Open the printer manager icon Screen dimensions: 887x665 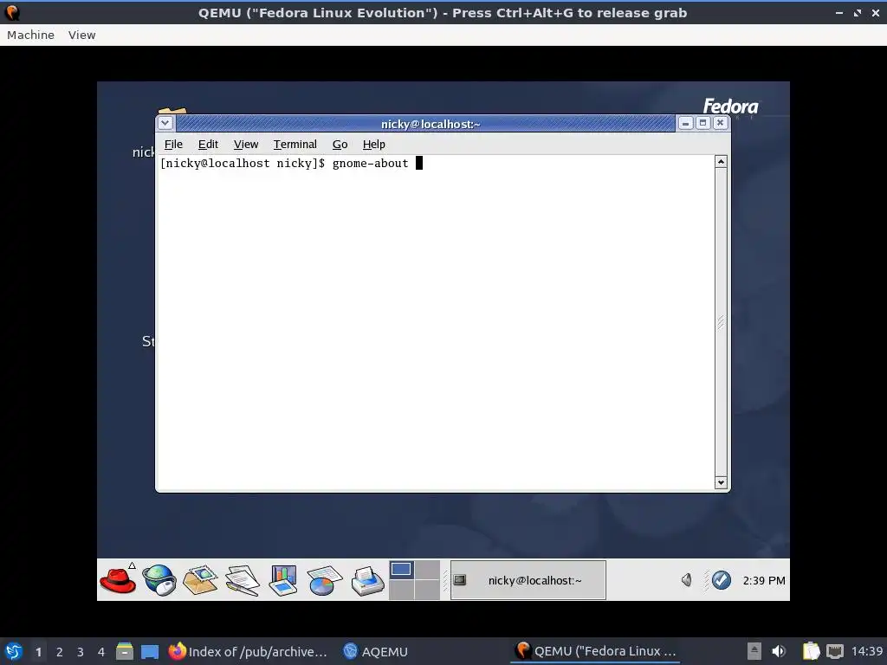tap(367, 580)
